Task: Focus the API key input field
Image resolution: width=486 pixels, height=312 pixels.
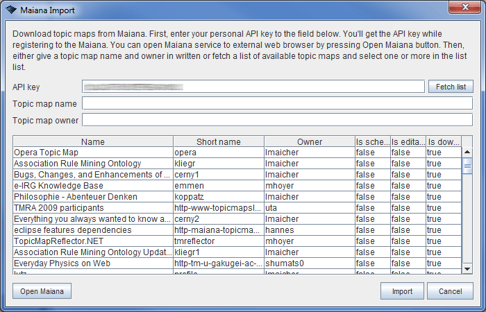Action: tap(253, 87)
